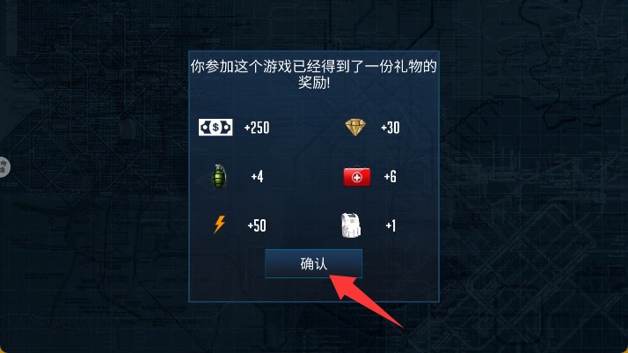
Task: Click the cash banknote reward icon
Action: pos(215,128)
